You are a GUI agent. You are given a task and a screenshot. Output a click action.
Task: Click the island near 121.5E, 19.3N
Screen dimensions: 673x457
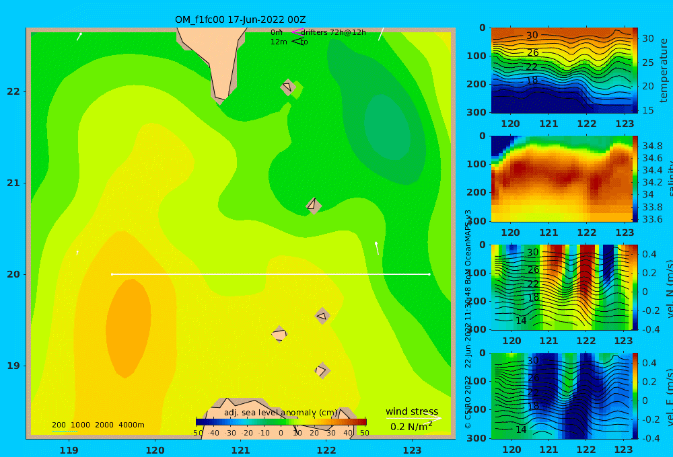[x=279, y=334]
